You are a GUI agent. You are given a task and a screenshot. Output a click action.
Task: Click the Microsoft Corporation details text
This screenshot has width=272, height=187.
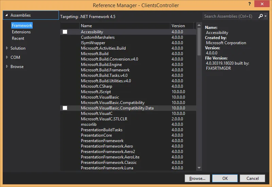pyautogui.click(x=226, y=43)
